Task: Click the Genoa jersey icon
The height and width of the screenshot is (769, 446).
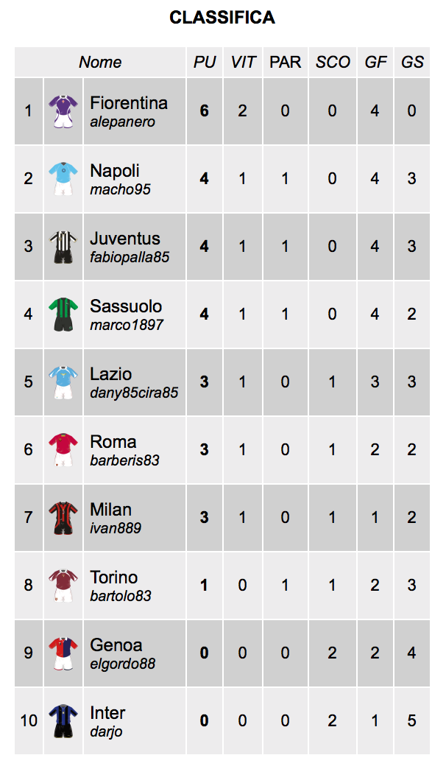Action: point(63,653)
